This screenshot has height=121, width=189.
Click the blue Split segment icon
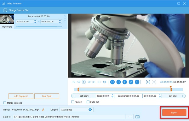(x=112, y=82)
